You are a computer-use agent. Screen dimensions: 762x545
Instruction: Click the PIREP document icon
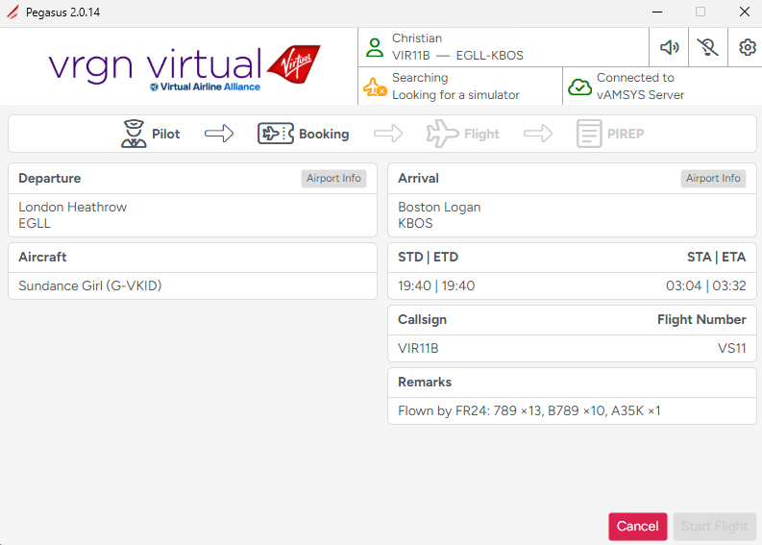tap(589, 134)
